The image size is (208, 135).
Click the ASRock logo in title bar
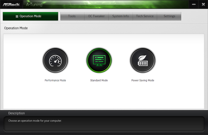(12, 4)
